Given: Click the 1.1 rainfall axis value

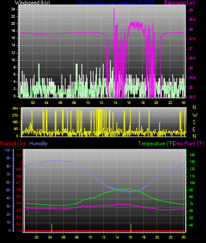Looking at the screenshot, I should point(18,155).
